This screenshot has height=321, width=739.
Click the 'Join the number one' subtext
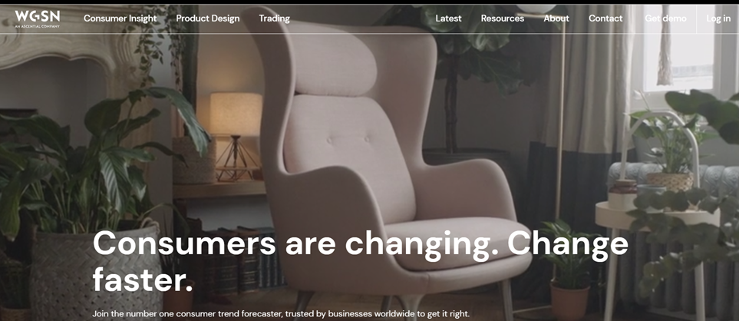(x=281, y=314)
